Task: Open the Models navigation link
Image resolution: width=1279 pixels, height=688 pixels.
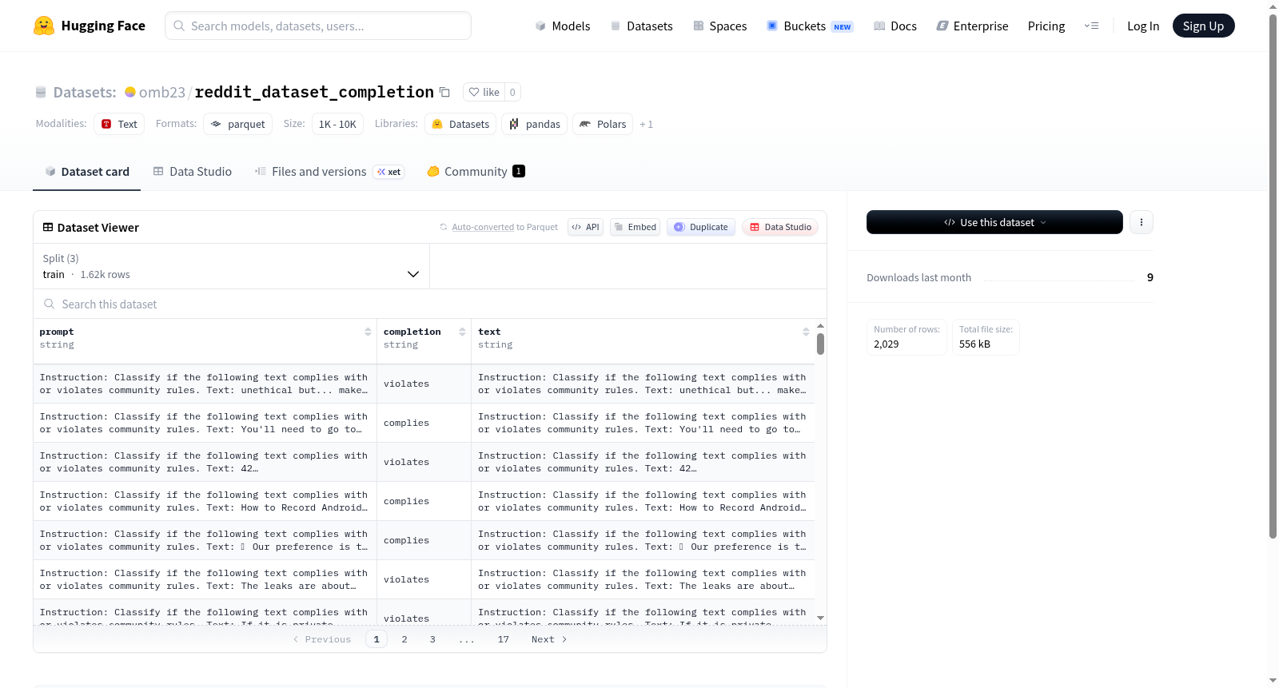Action: tap(563, 26)
